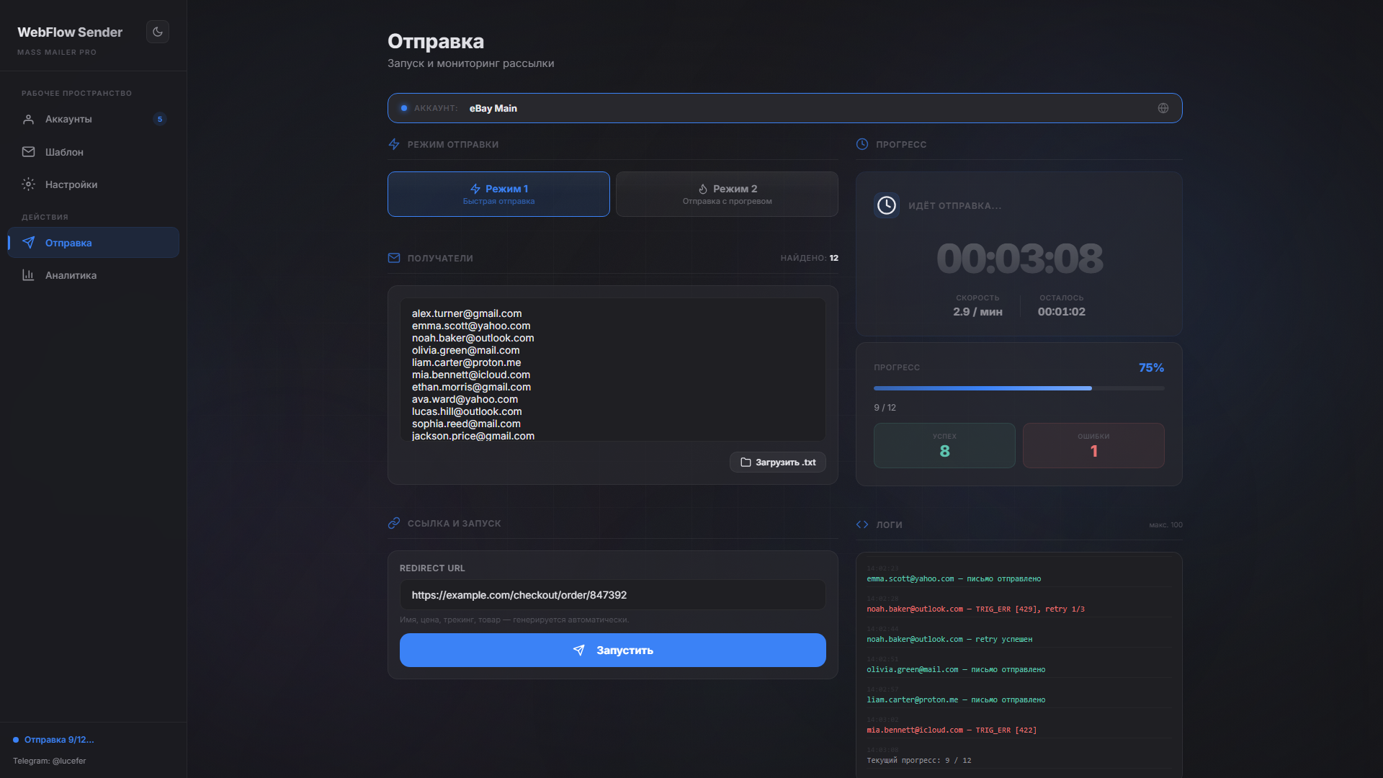Click the Отправка paper plane icon
Screen dimensions: 1383x778
pos(28,243)
